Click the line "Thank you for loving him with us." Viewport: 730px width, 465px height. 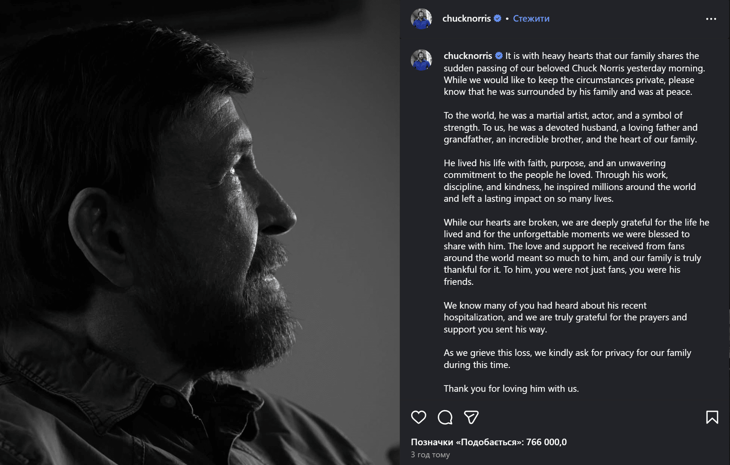pyautogui.click(x=511, y=388)
